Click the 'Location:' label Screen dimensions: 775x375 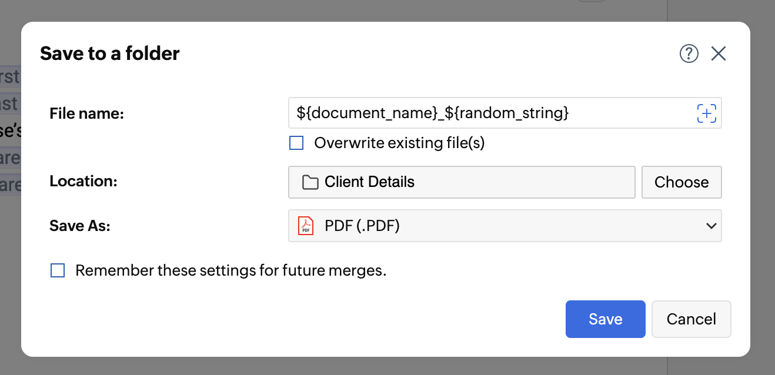click(83, 182)
